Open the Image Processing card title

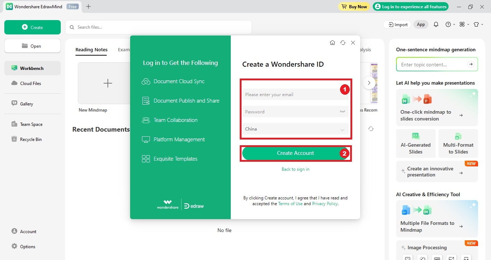[427, 247]
